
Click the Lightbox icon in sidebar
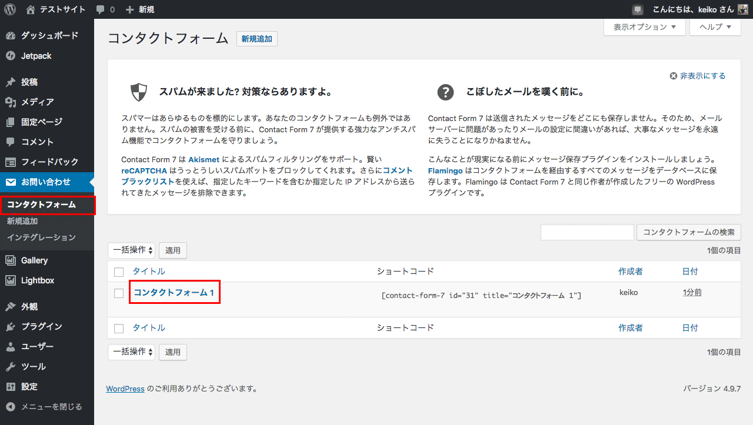tap(11, 280)
